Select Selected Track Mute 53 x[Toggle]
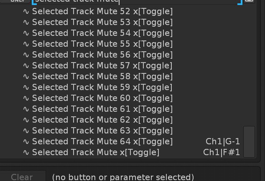 (102, 22)
